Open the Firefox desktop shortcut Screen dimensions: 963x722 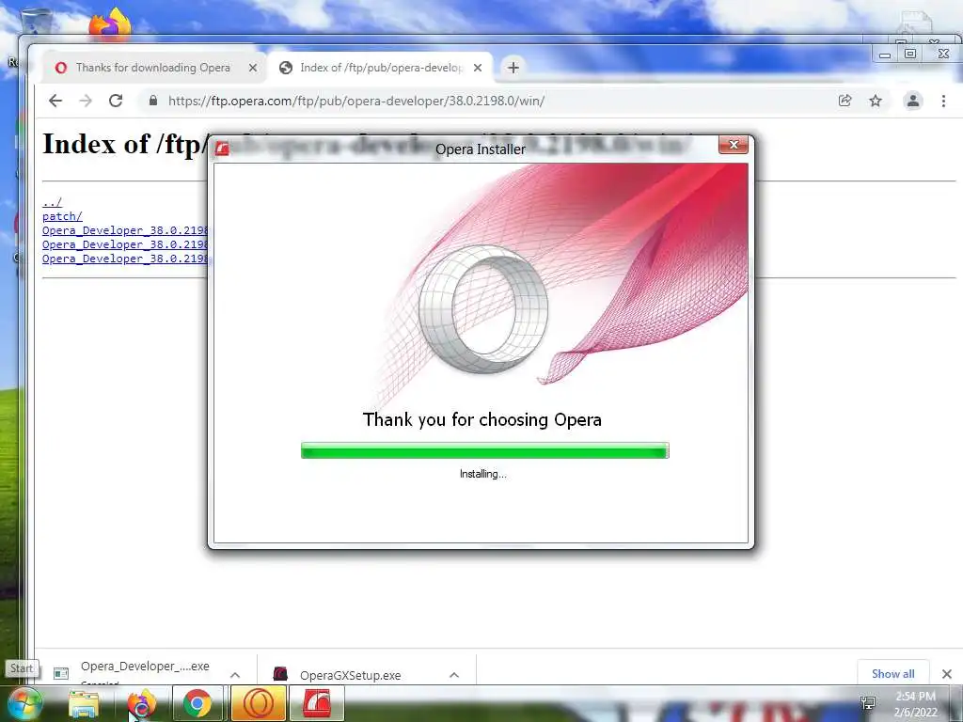(109, 24)
